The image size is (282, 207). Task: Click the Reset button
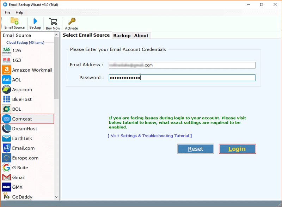tap(196, 149)
